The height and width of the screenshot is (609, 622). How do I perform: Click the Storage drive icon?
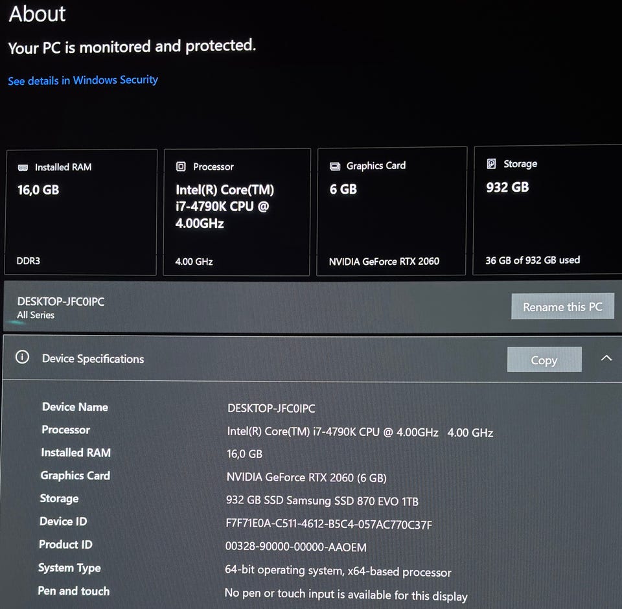point(491,163)
